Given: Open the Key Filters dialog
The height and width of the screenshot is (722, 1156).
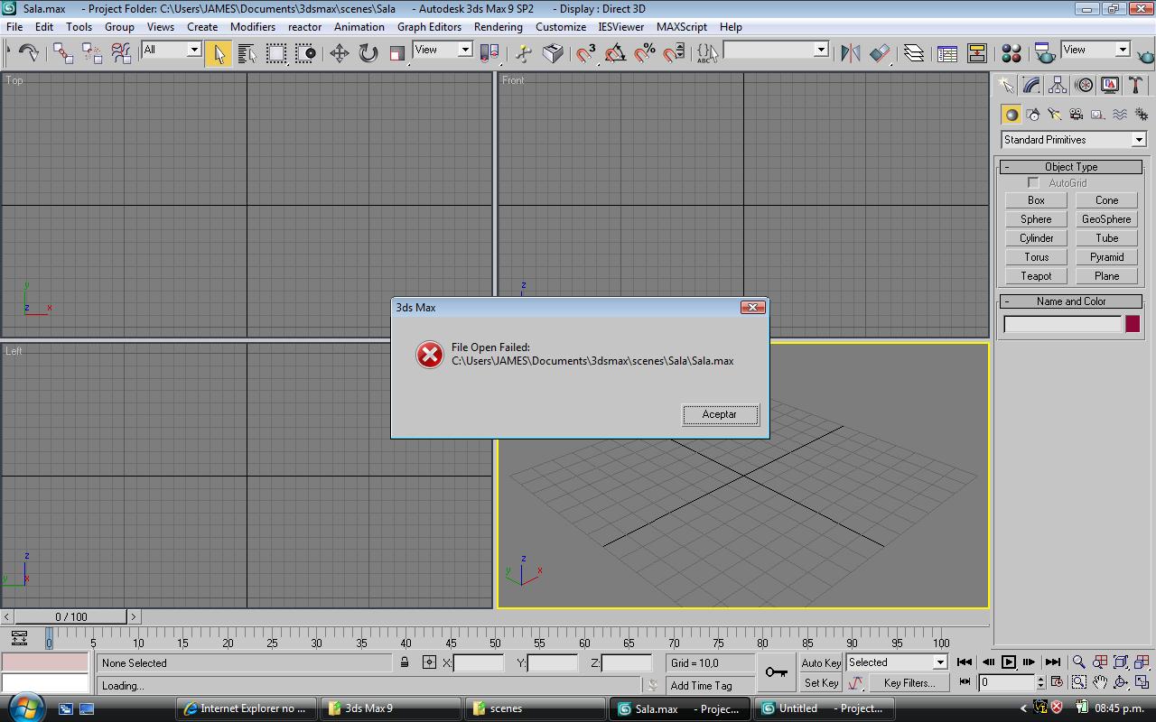Looking at the screenshot, I should (x=909, y=683).
